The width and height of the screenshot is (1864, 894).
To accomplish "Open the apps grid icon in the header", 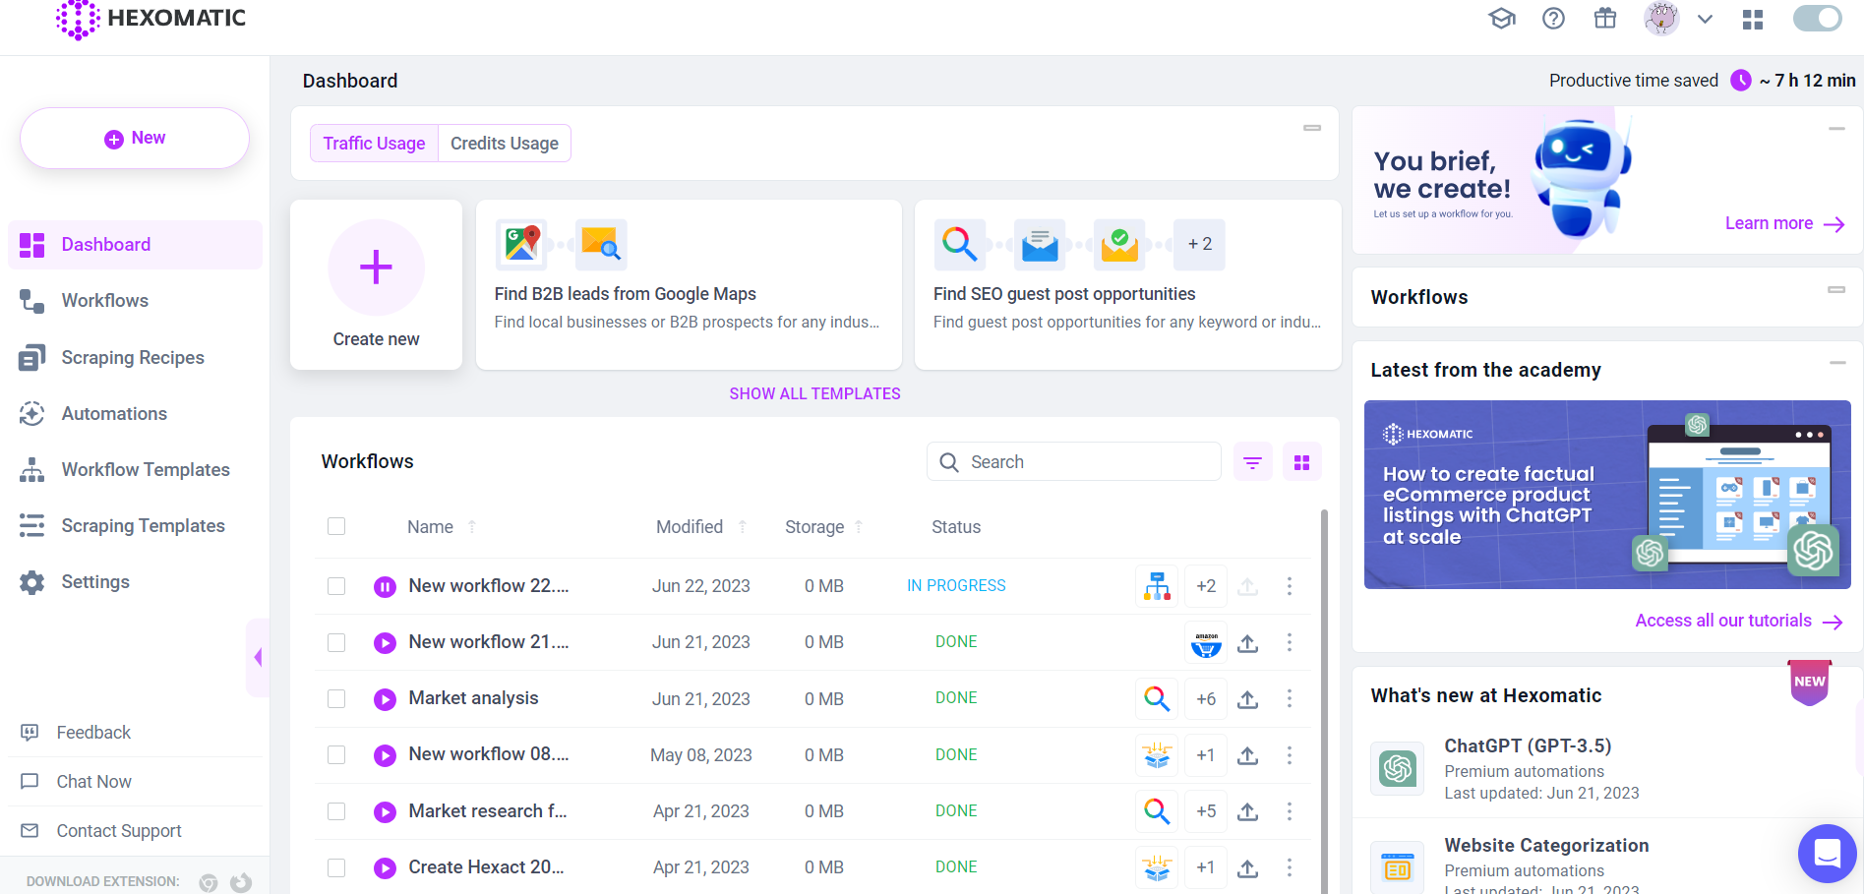I will point(1752,19).
